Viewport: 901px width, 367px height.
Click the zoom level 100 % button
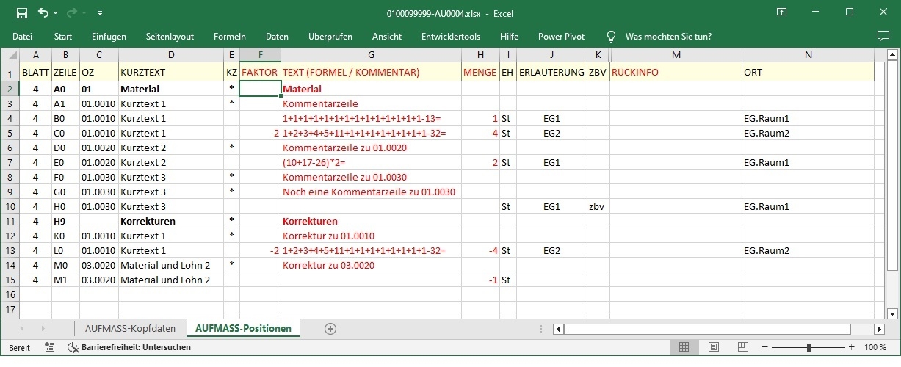pos(875,347)
